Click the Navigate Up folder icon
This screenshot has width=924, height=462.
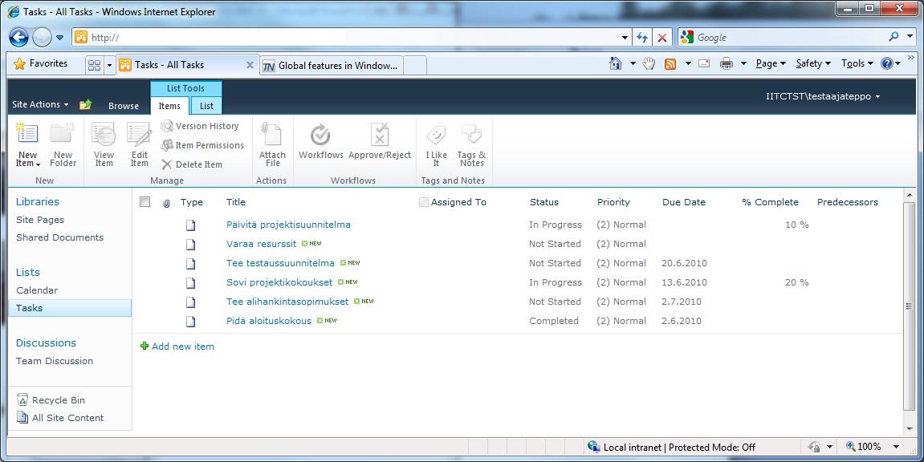pyautogui.click(x=85, y=105)
